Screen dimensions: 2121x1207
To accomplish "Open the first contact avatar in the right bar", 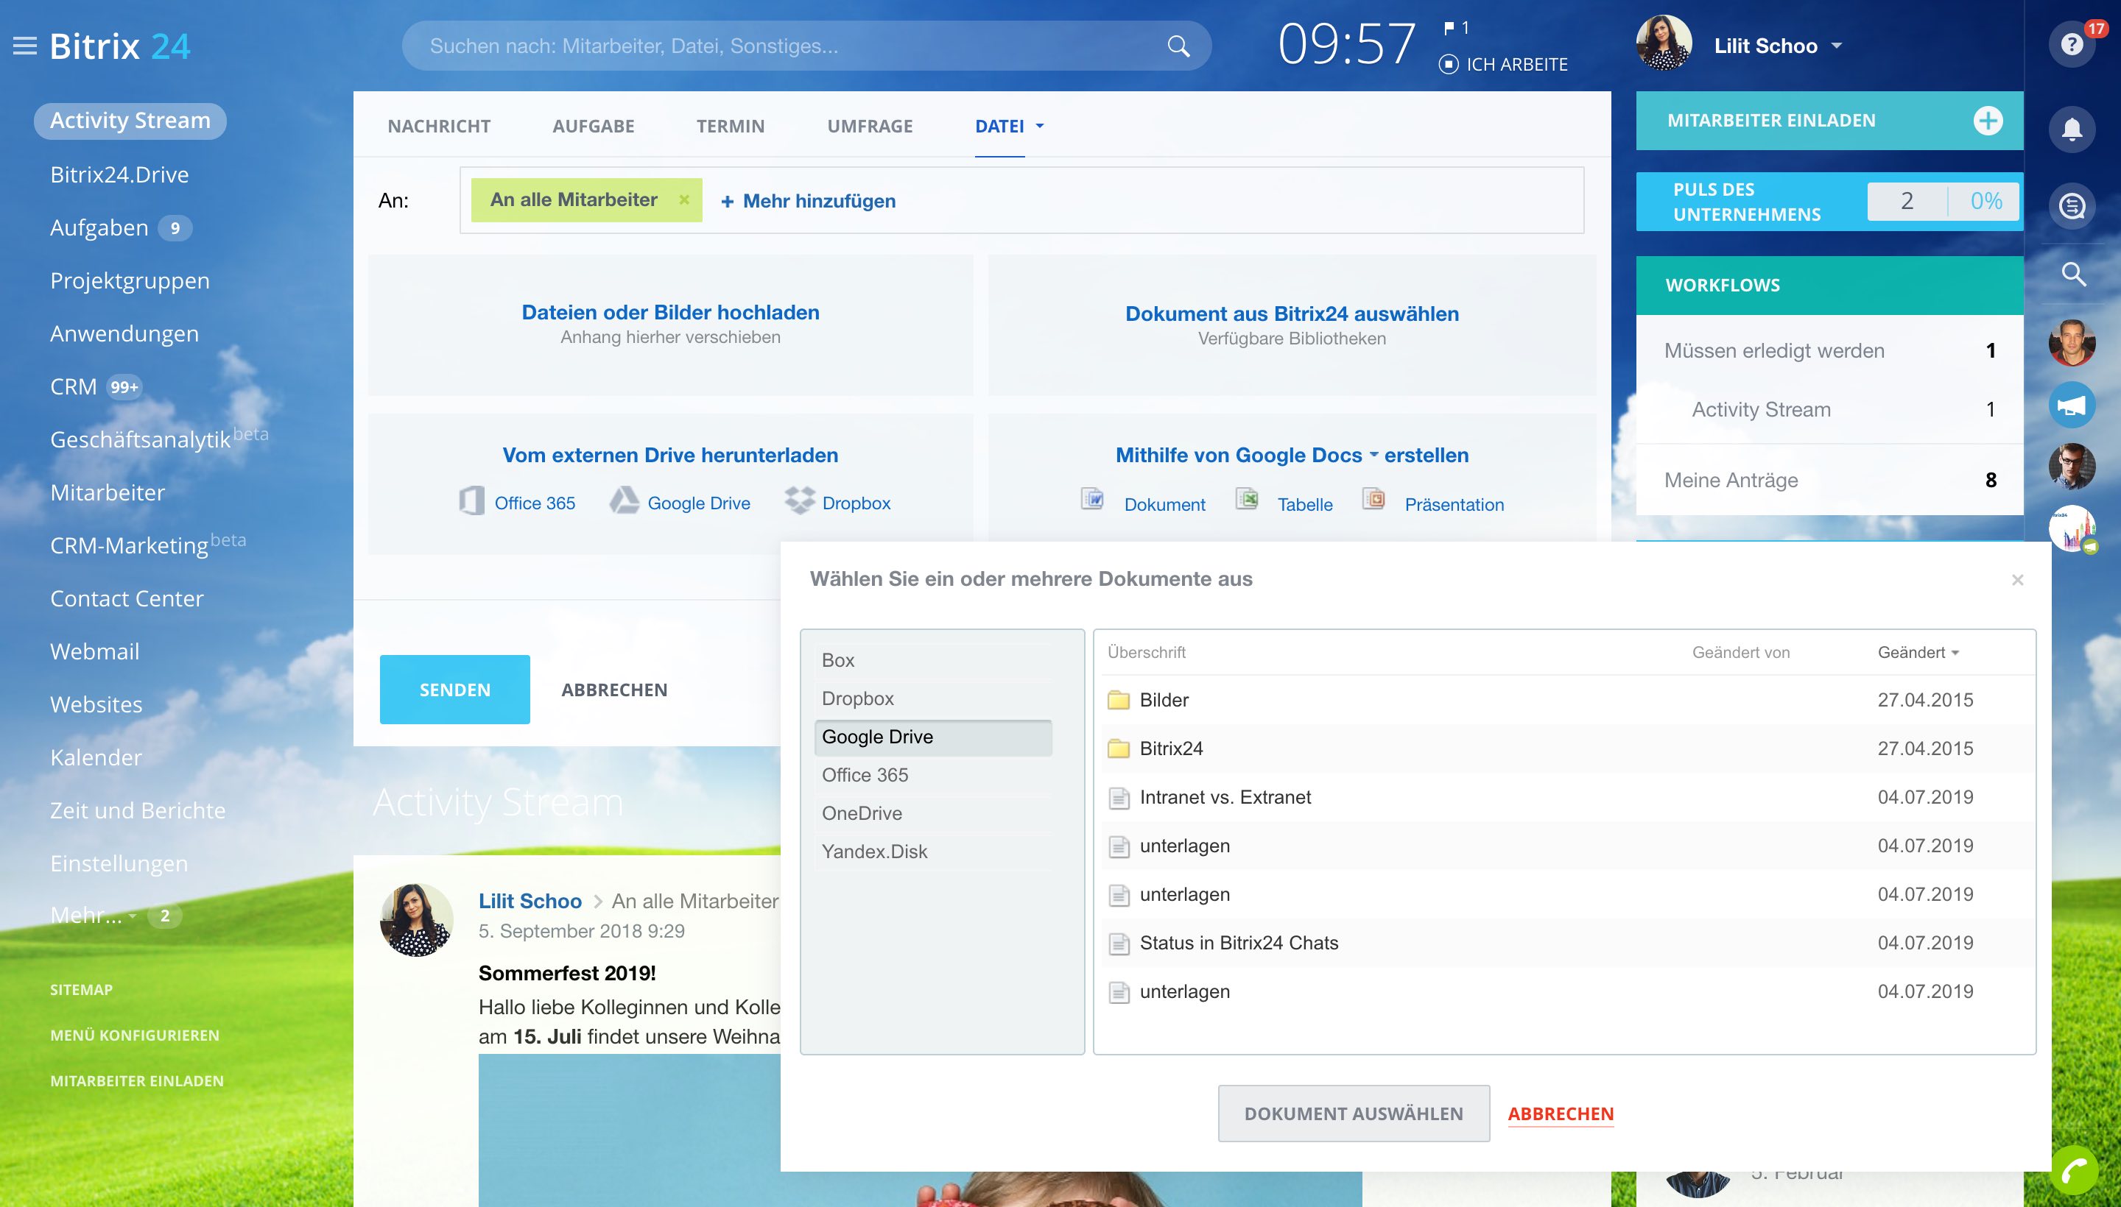I will [x=2071, y=342].
